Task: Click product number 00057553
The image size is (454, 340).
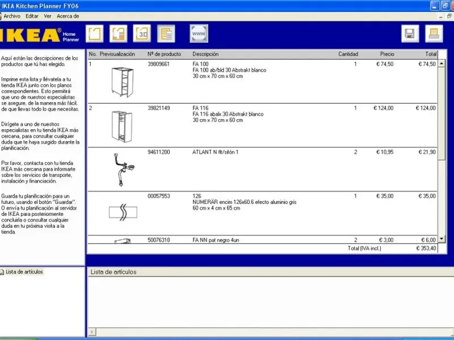Action: click(x=159, y=196)
